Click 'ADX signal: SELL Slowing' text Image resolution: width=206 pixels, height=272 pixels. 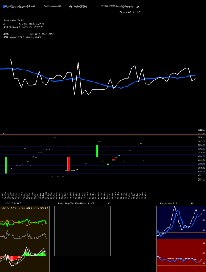[x=22, y=37]
